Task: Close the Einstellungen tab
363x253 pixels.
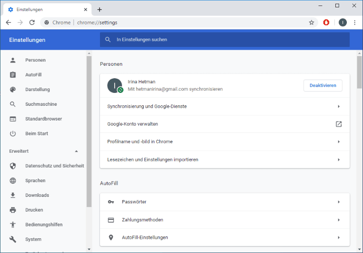Action: [x=85, y=10]
